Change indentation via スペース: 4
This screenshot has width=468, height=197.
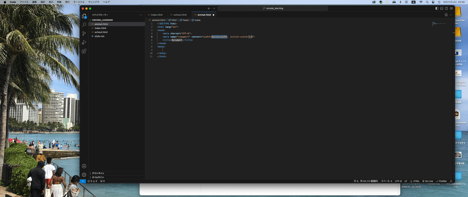coord(386,181)
